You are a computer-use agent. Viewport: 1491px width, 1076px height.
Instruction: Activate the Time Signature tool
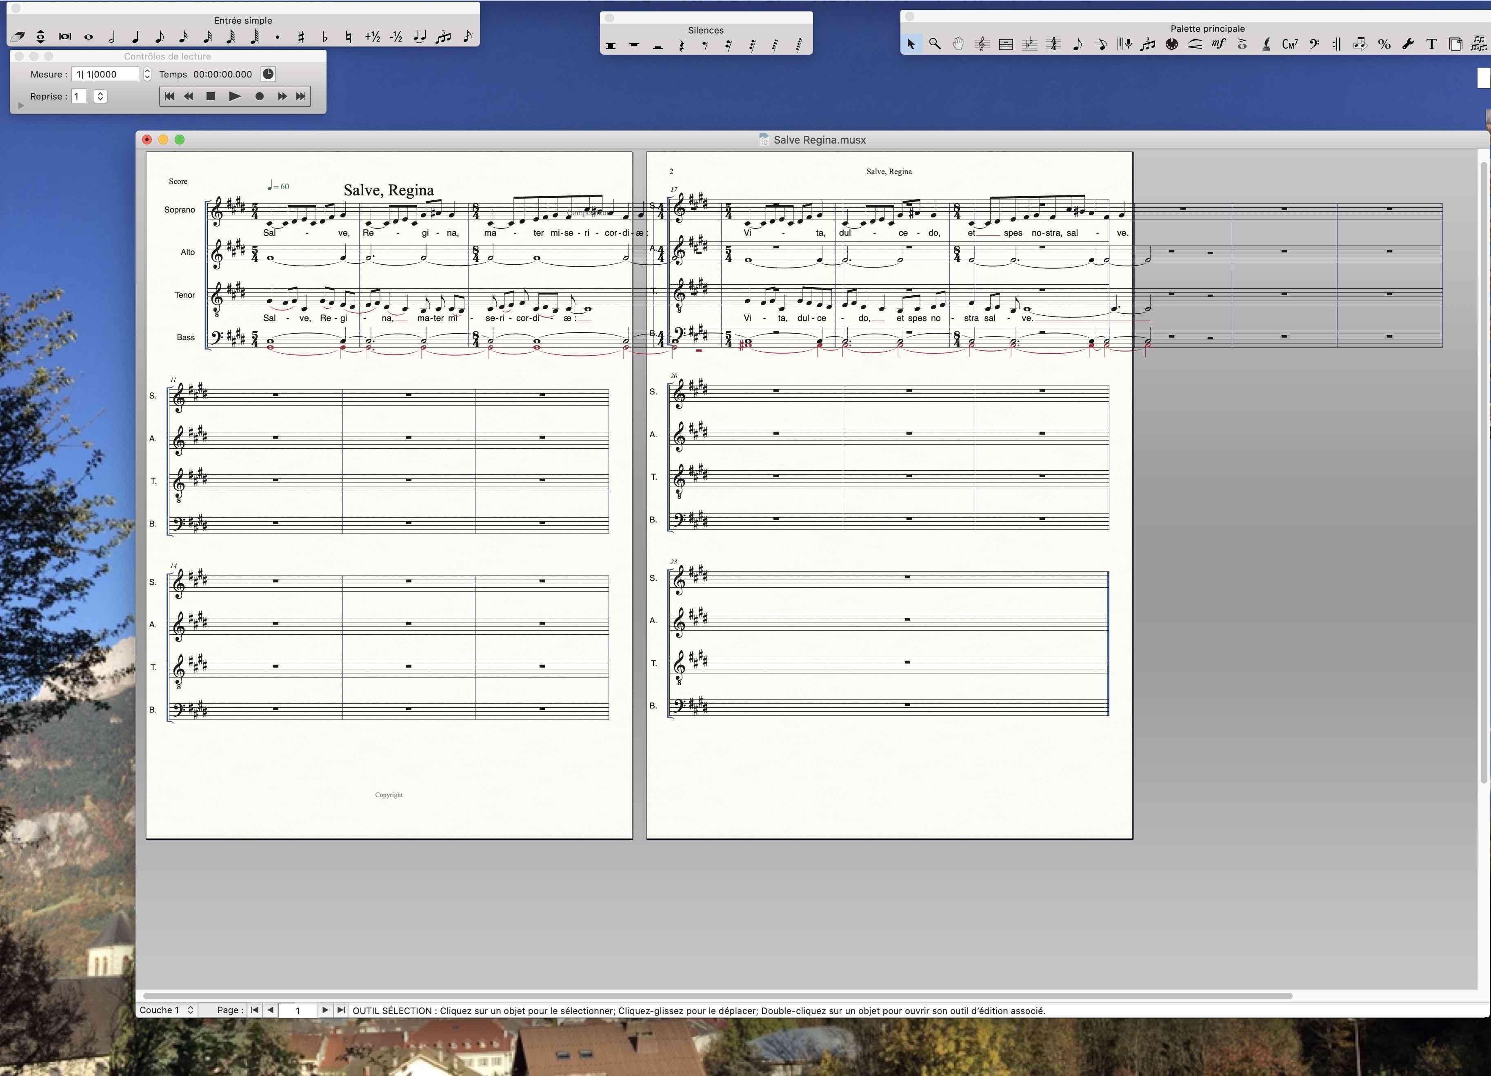[1053, 44]
